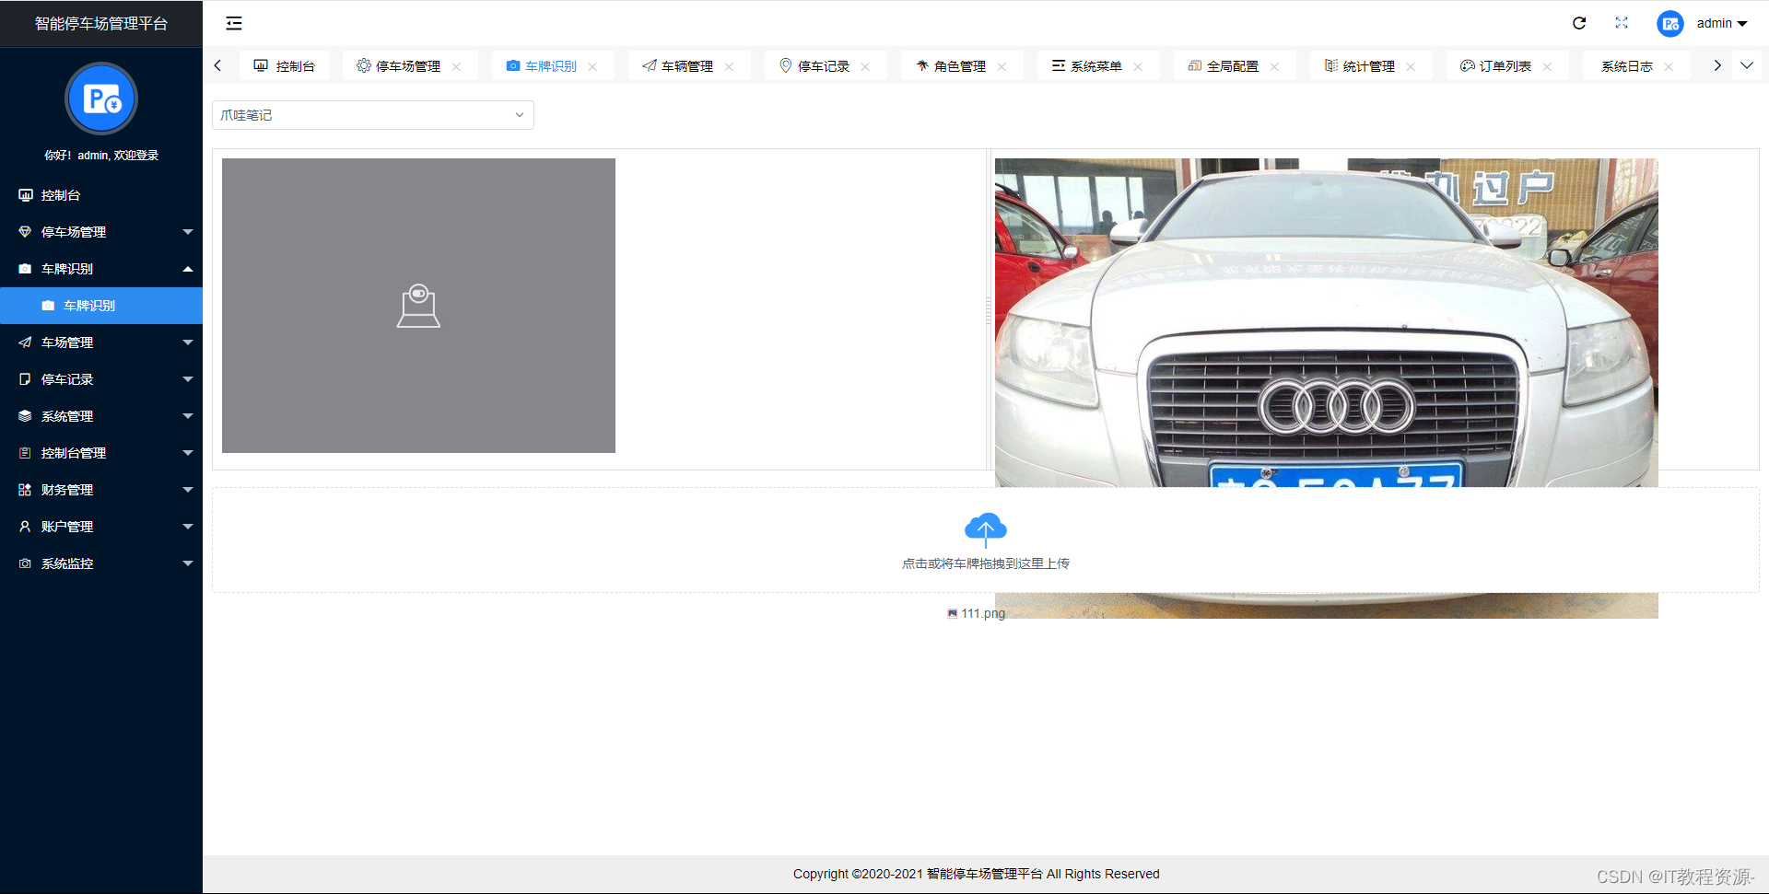Viewport: 1769px width, 894px height.
Task: Click the 智能停车场管理平台 title in the sidebar
Action: tap(101, 24)
